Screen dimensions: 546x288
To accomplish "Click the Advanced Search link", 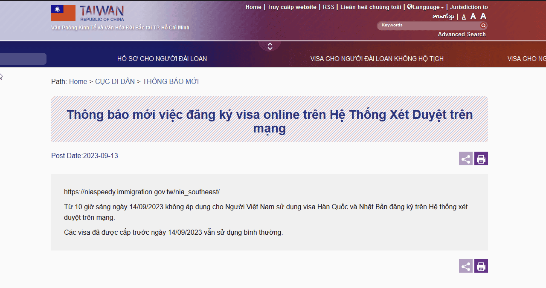I will (x=462, y=34).
